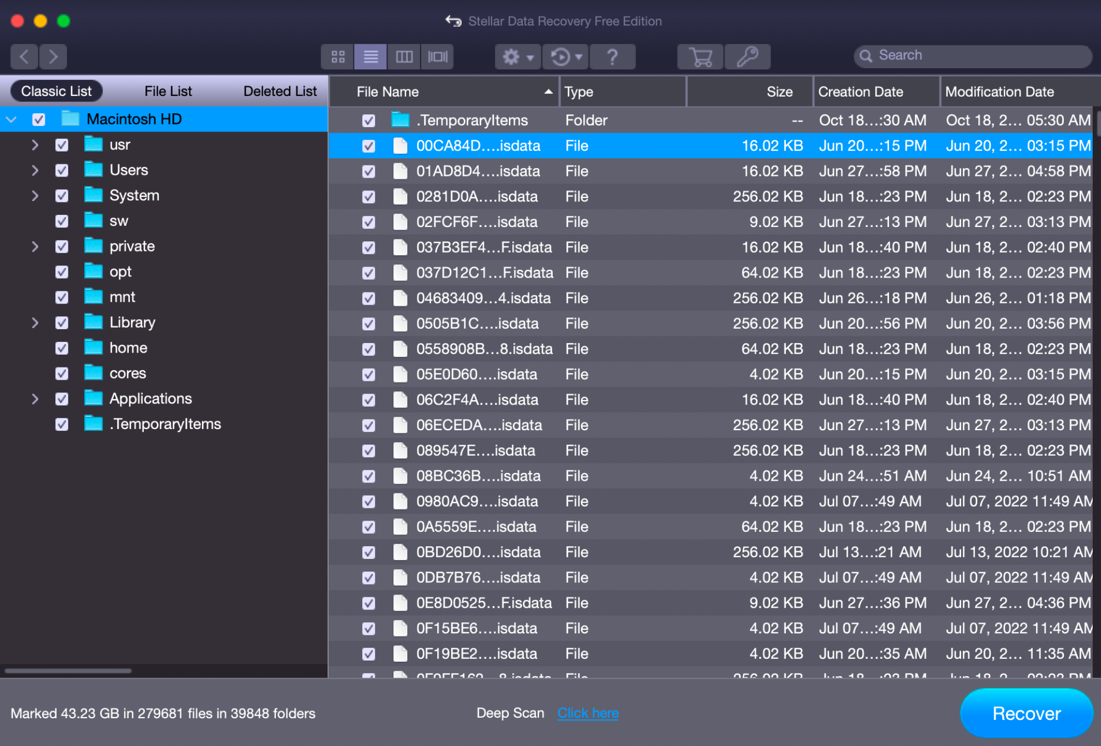Click the horizontal scrollbar under the folder tree
The width and height of the screenshot is (1101, 746).
[x=68, y=671]
